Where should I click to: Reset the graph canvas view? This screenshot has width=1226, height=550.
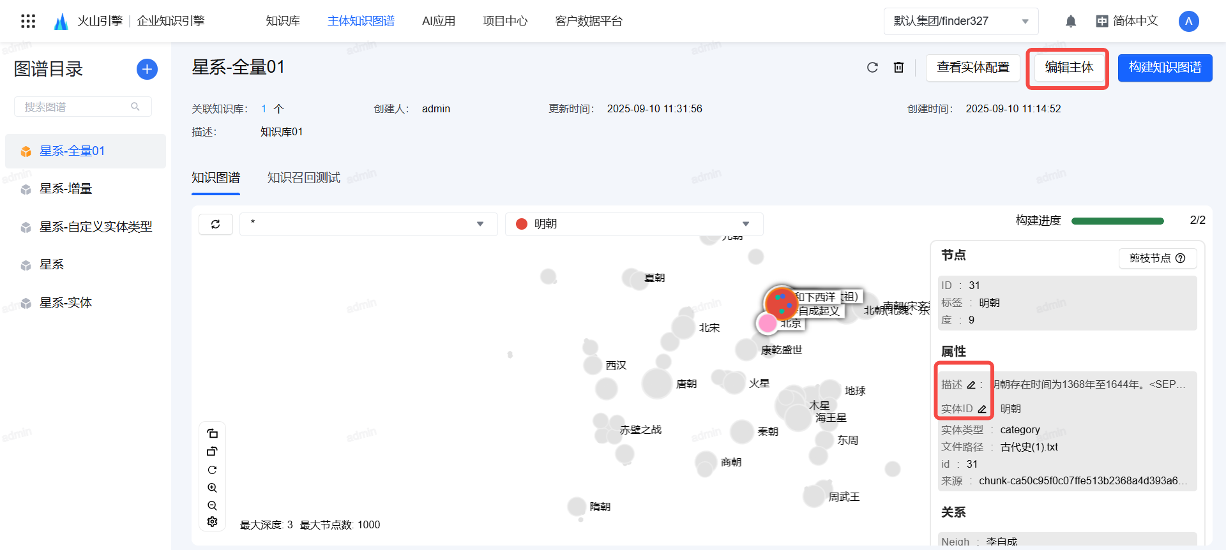point(213,470)
